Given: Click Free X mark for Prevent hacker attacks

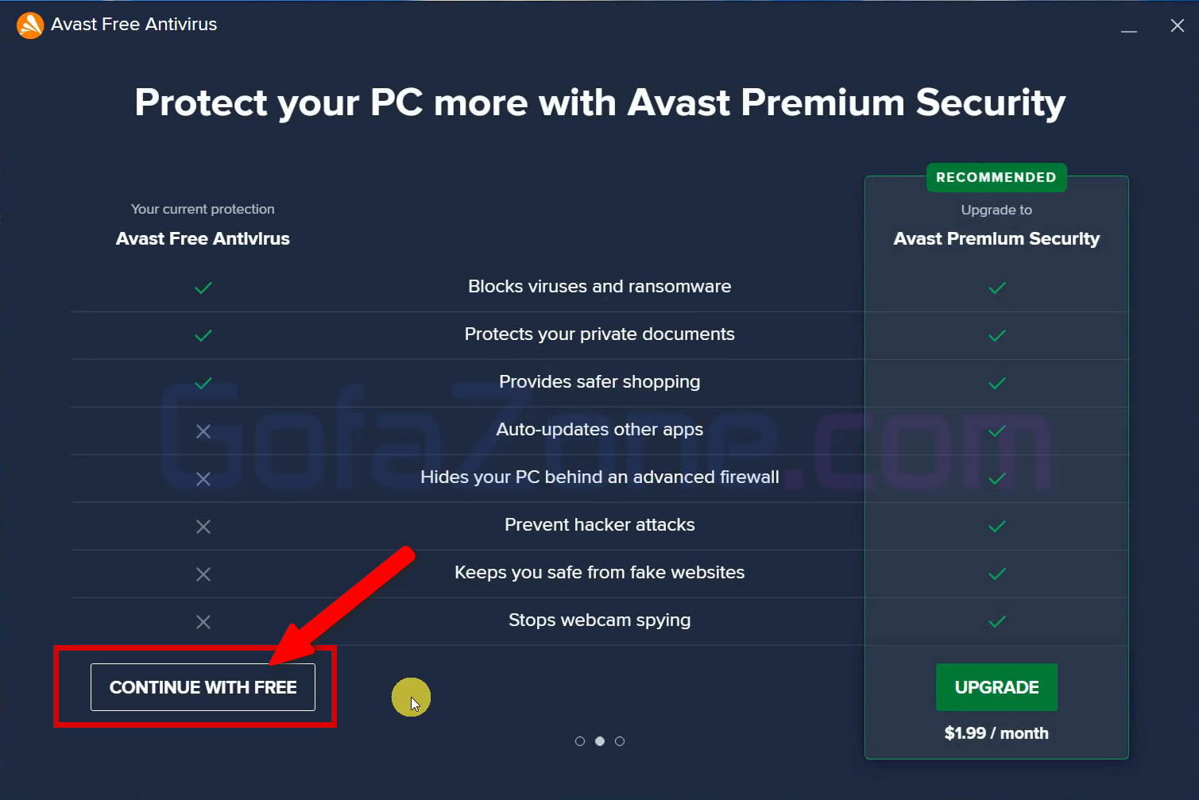Looking at the screenshot, I should [203, 527].
